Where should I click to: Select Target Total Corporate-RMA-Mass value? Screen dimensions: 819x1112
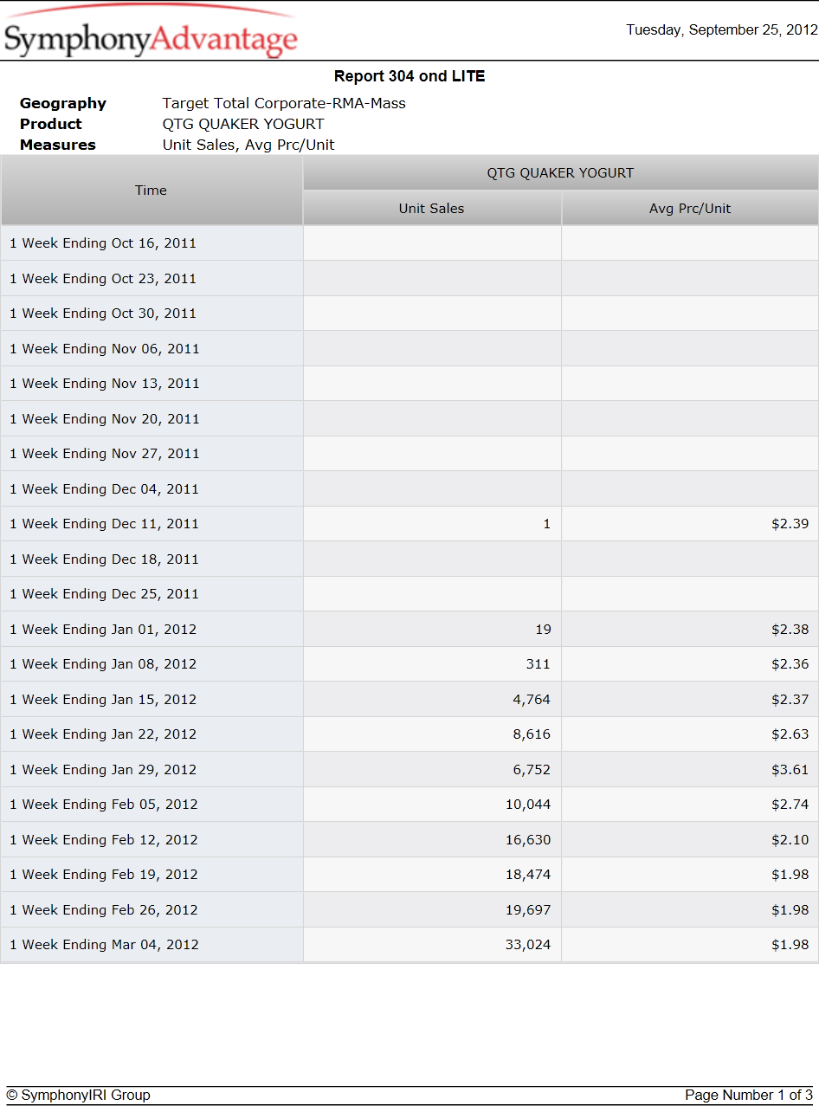pyautogui.click(x=284, y=104)
